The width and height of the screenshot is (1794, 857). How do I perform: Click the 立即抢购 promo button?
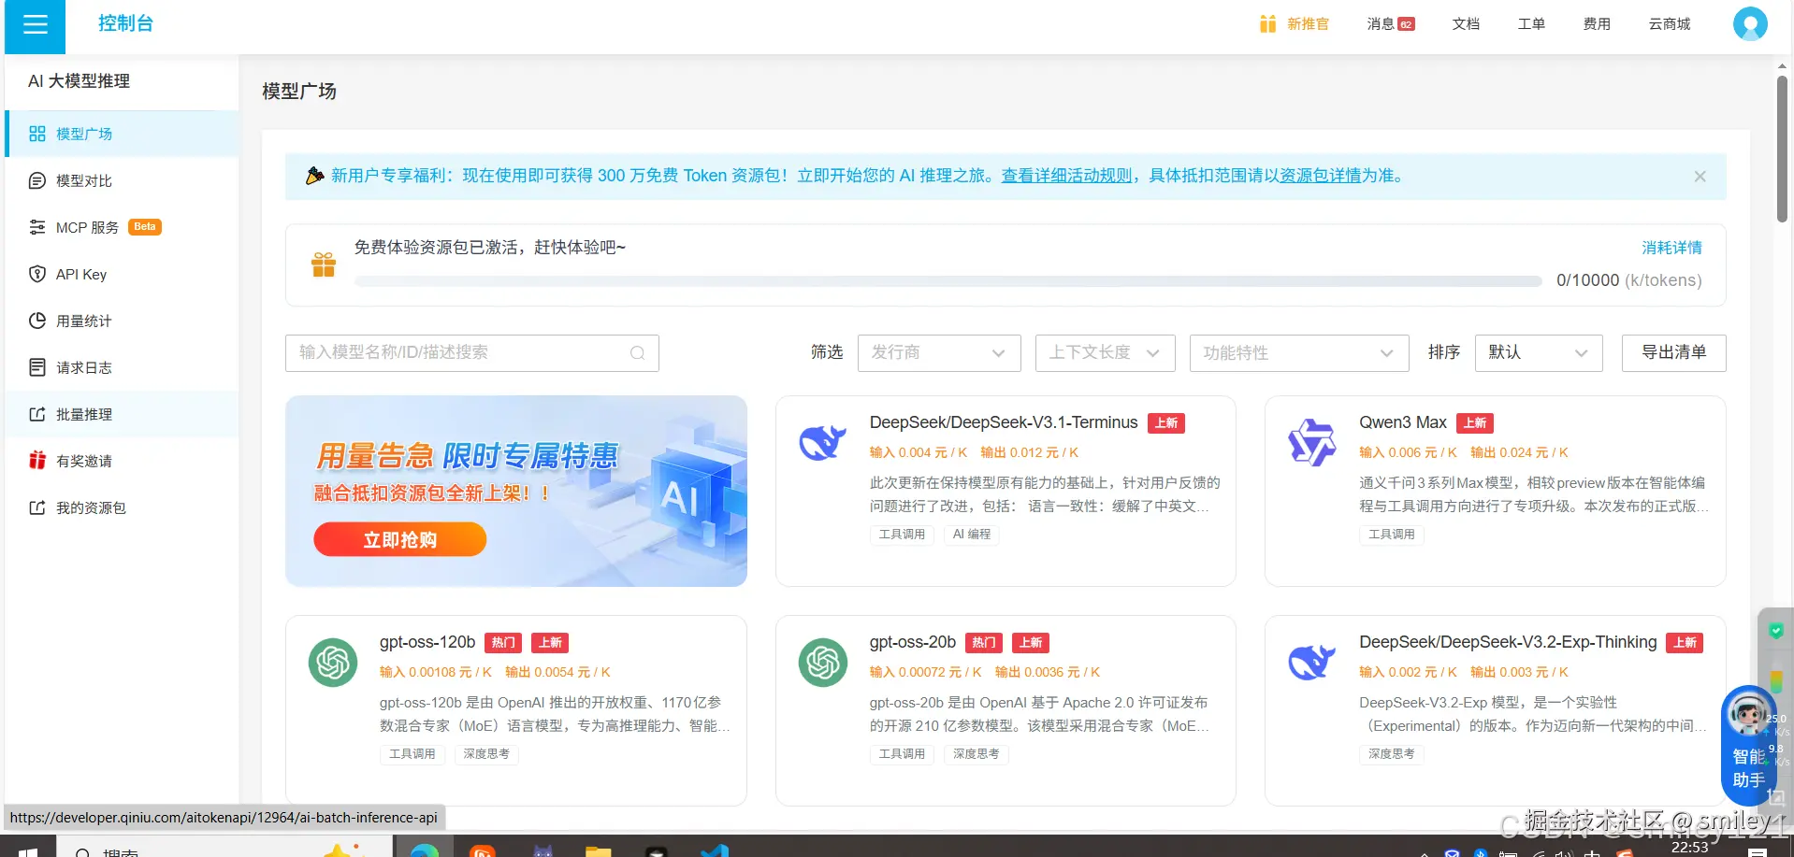click(x=399, y=539)
